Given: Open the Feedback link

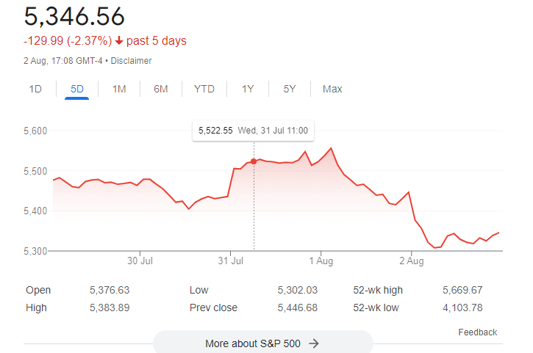Looking at the screenshot, I should 477,332.
